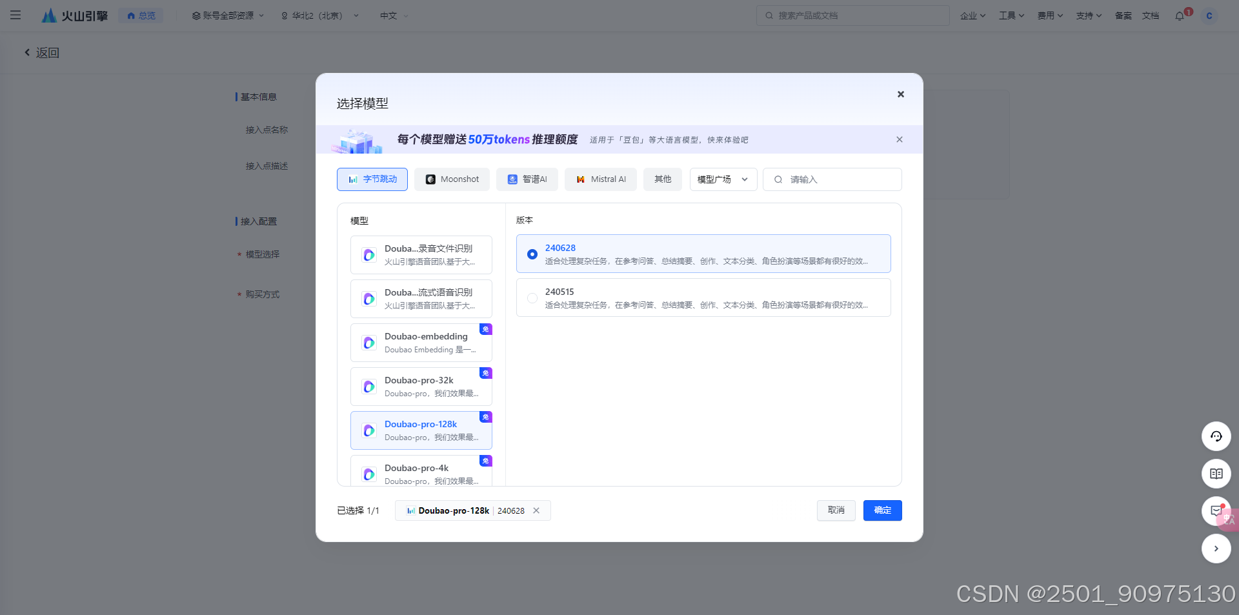Expand the 模型广场 dropdown

pos(723,179)
